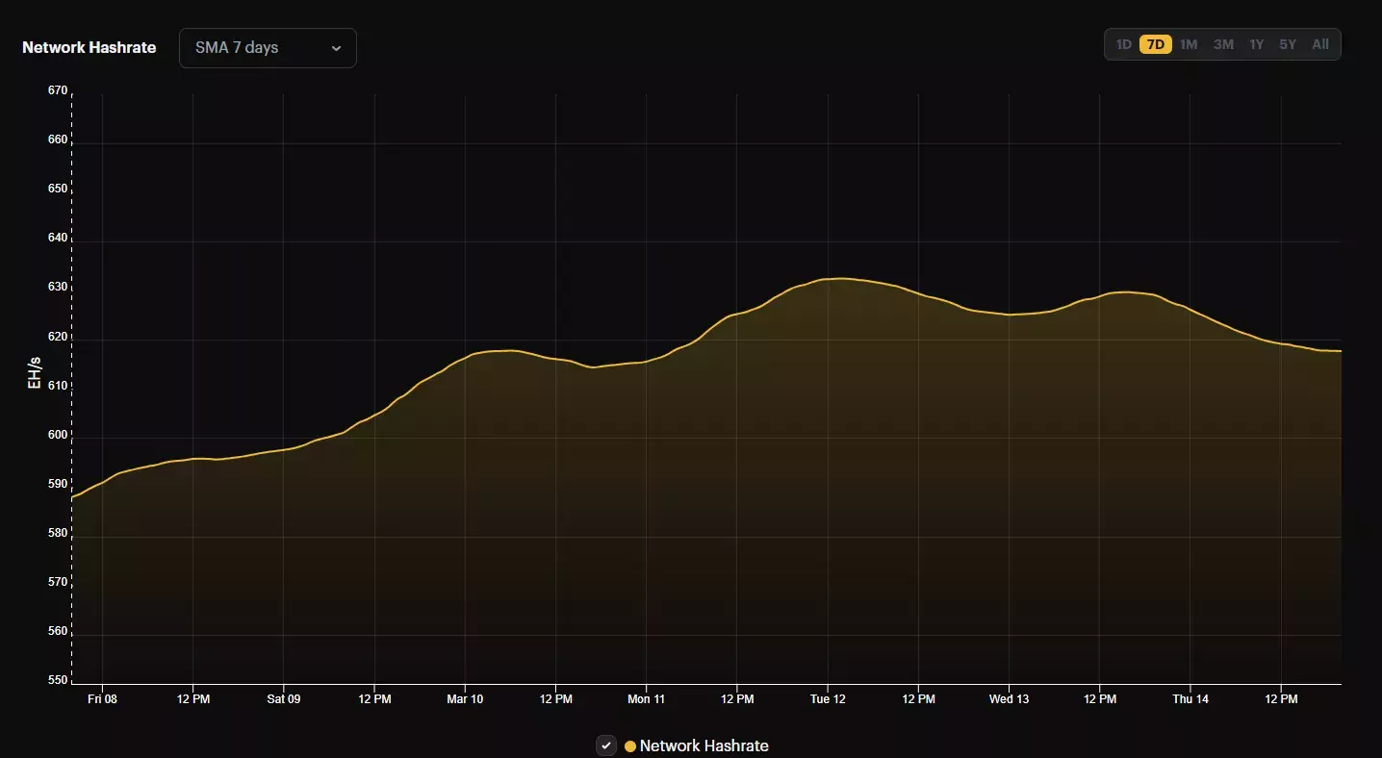Switch to the 1D time range
The width and height of the screenshot is (1382, 758).
pos(1123,44)
